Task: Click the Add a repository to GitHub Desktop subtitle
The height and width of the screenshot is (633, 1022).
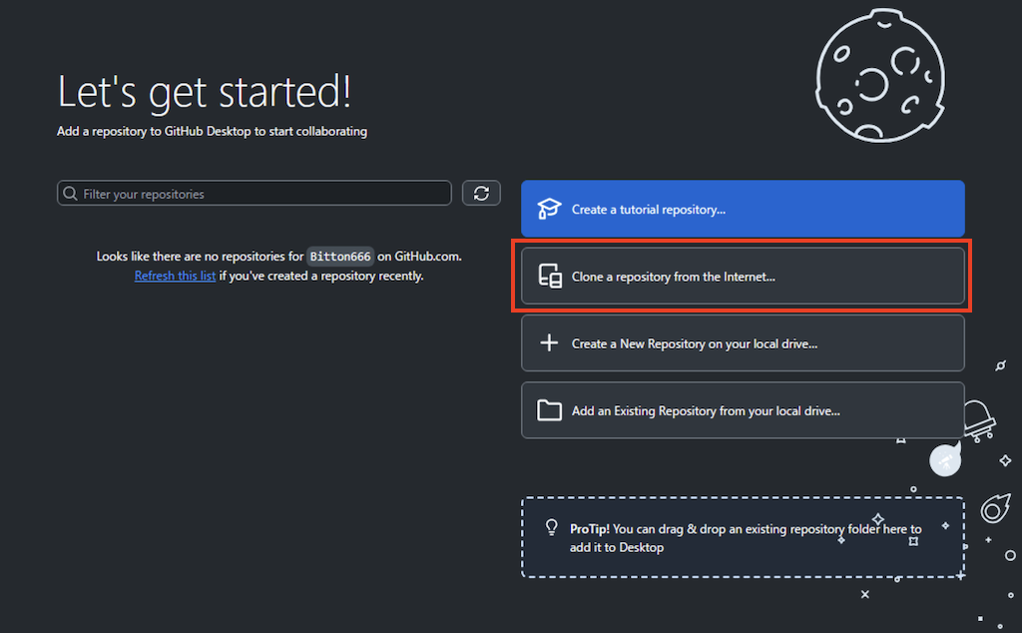Action: tap(212, 131)
